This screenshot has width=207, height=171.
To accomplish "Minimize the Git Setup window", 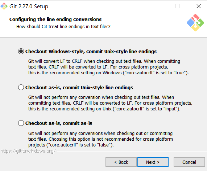I will (156, 6).
